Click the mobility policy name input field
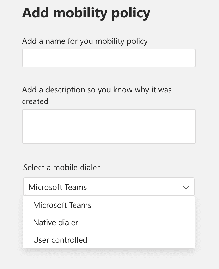 pyautogui.click(x=109, y=58)
